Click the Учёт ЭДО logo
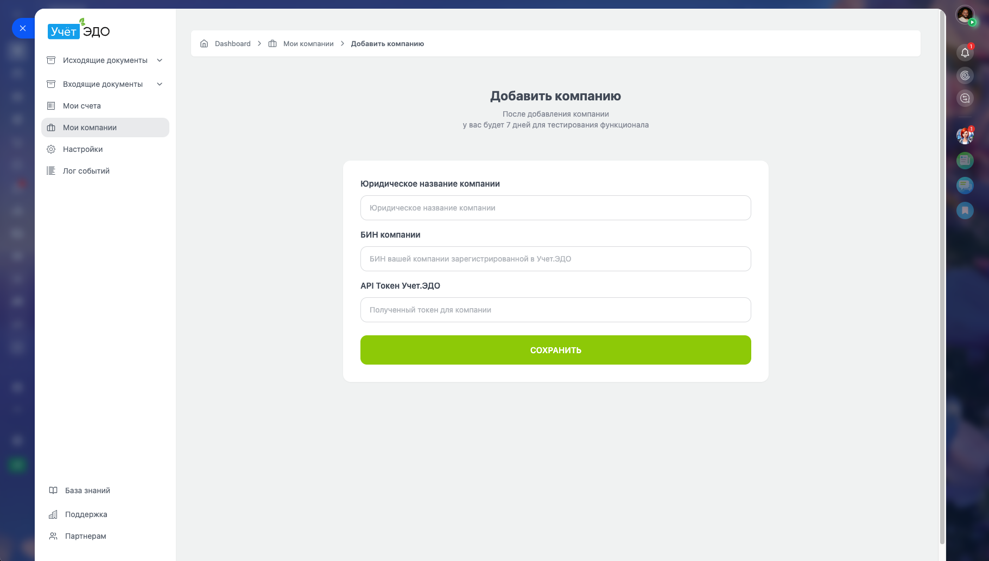The height and width of the screenshot is (561, 989). (79, 30)
